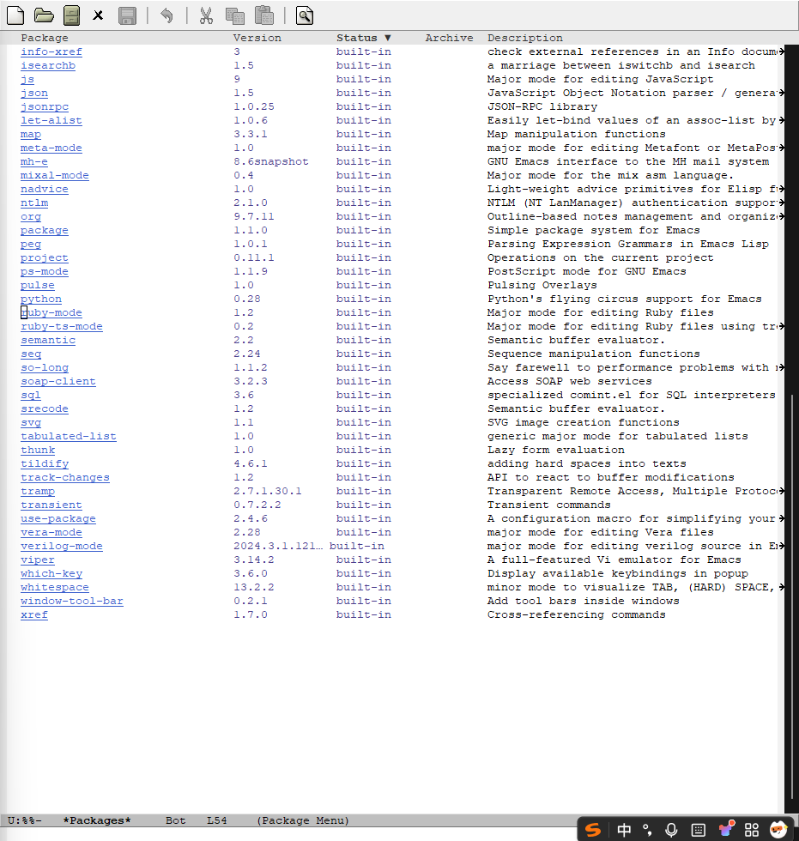This screenshot has width=799, height=841.
Task: Open the pulse package link
Action: coord(38,285)
